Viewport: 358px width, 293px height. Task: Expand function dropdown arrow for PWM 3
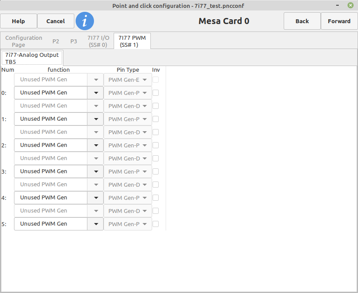pos(96,171)
